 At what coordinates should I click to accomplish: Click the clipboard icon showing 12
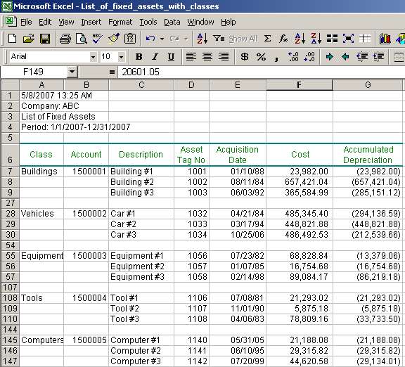130,39
